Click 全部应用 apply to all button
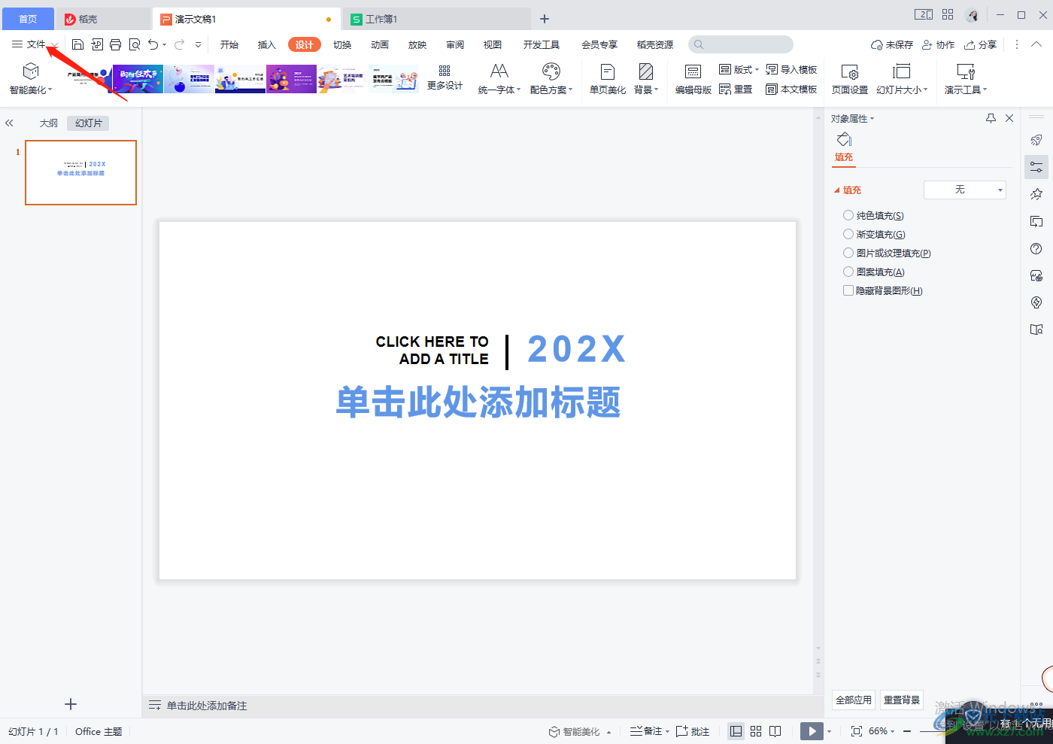 [x=854, y=700]
